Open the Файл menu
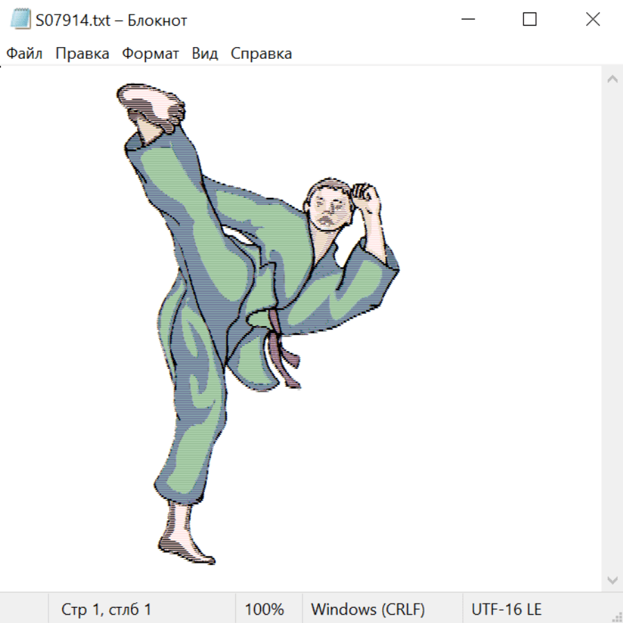 (25, 54)
